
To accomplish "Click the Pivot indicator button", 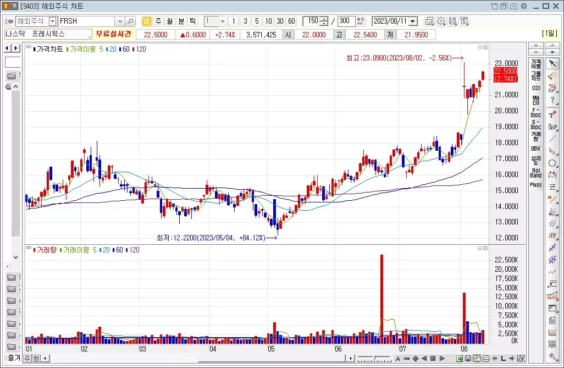I will pyautogui.click(x=535, y=185).
